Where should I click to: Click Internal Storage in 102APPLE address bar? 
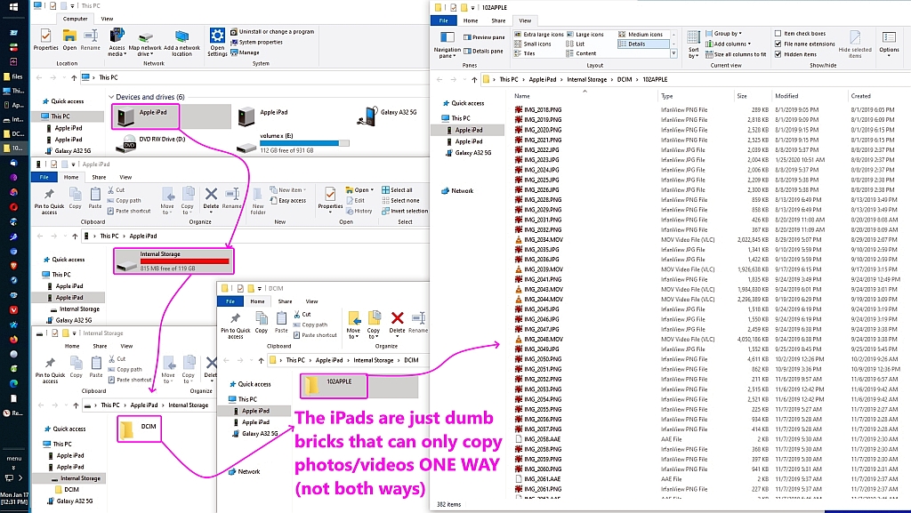click(587, 79)
